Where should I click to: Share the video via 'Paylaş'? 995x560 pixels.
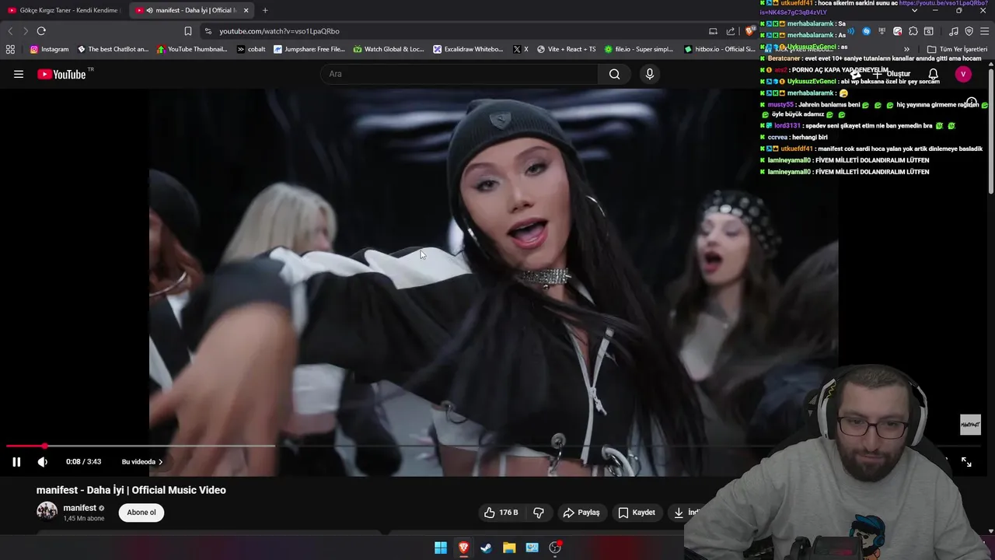coord(581,513)
